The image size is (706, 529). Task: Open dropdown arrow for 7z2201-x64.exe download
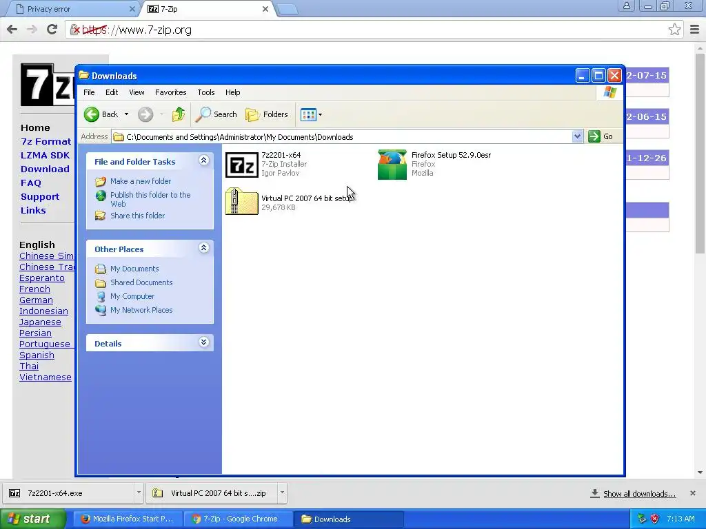[x=139, y=493]
